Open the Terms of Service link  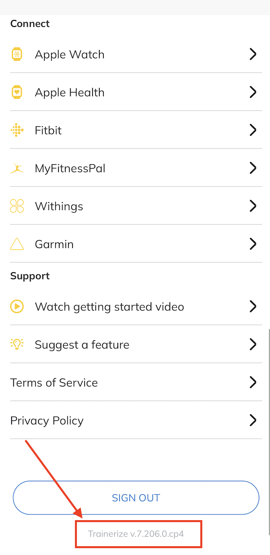pos(54,383)
